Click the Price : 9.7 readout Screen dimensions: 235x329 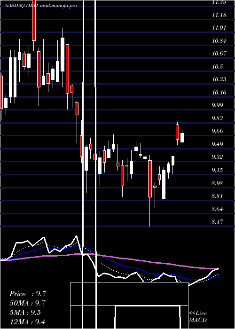28,294
